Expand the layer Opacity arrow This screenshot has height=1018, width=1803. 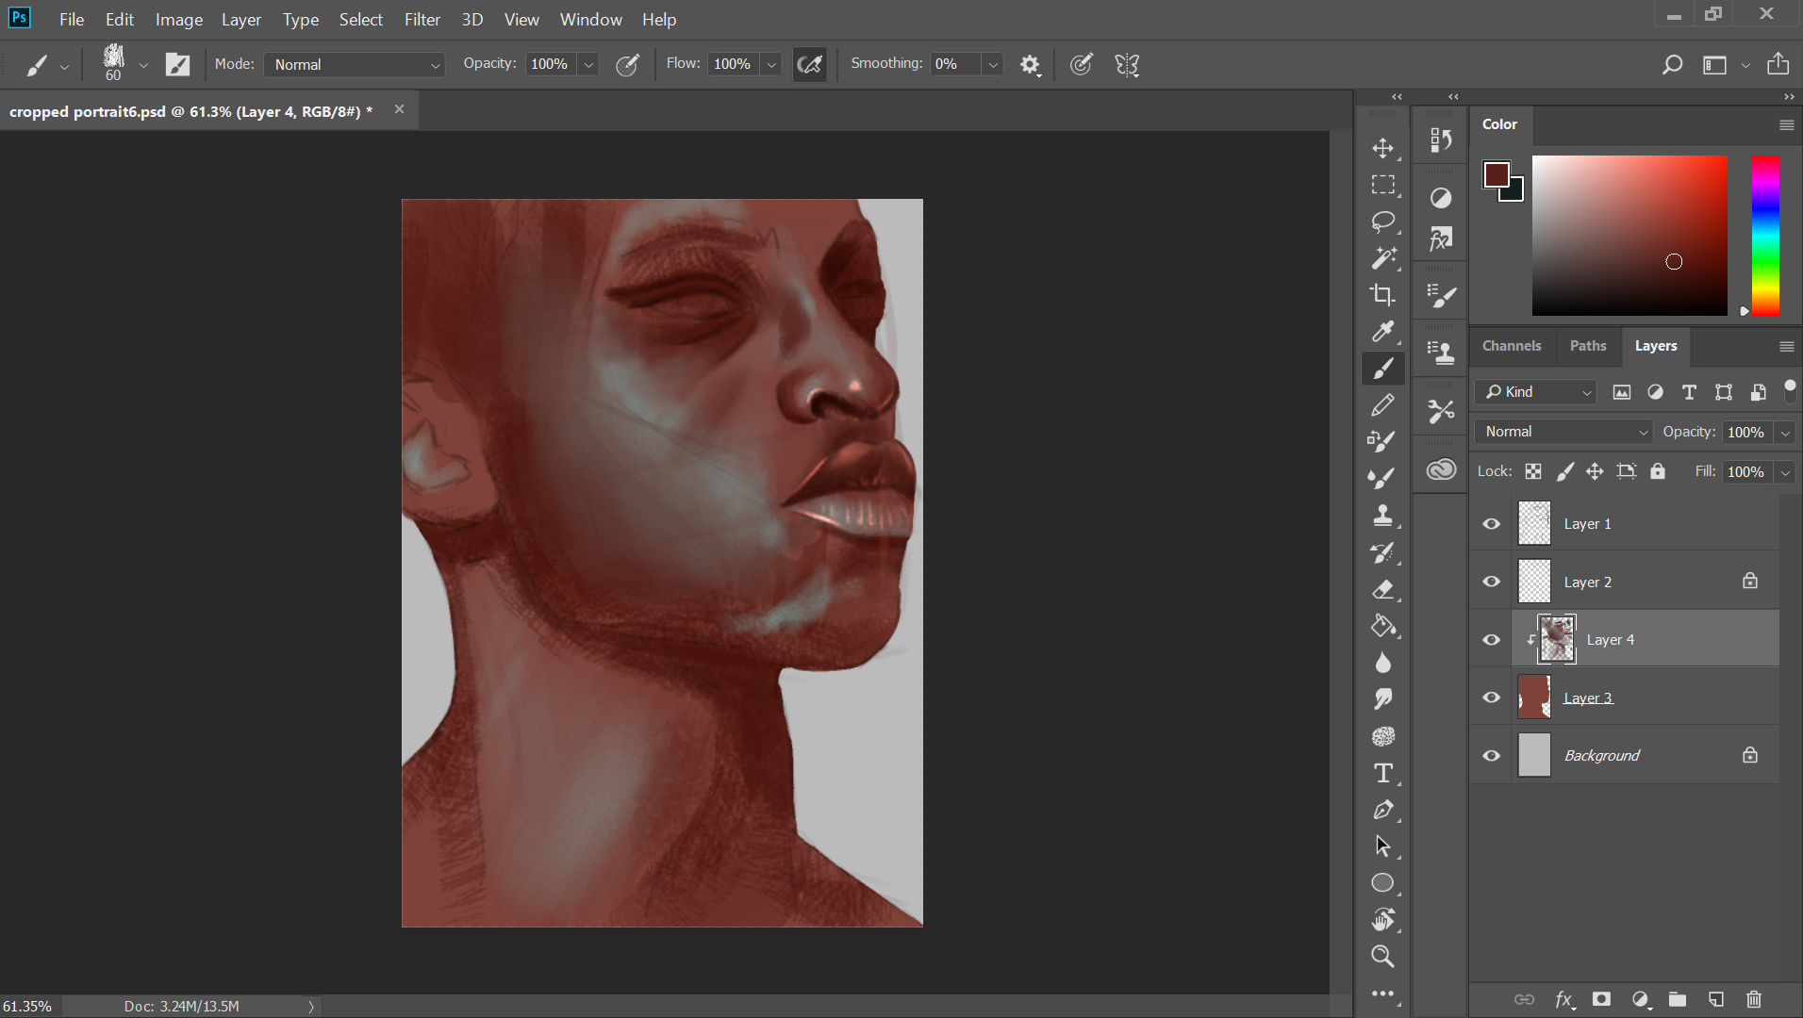pos(1784,432)
